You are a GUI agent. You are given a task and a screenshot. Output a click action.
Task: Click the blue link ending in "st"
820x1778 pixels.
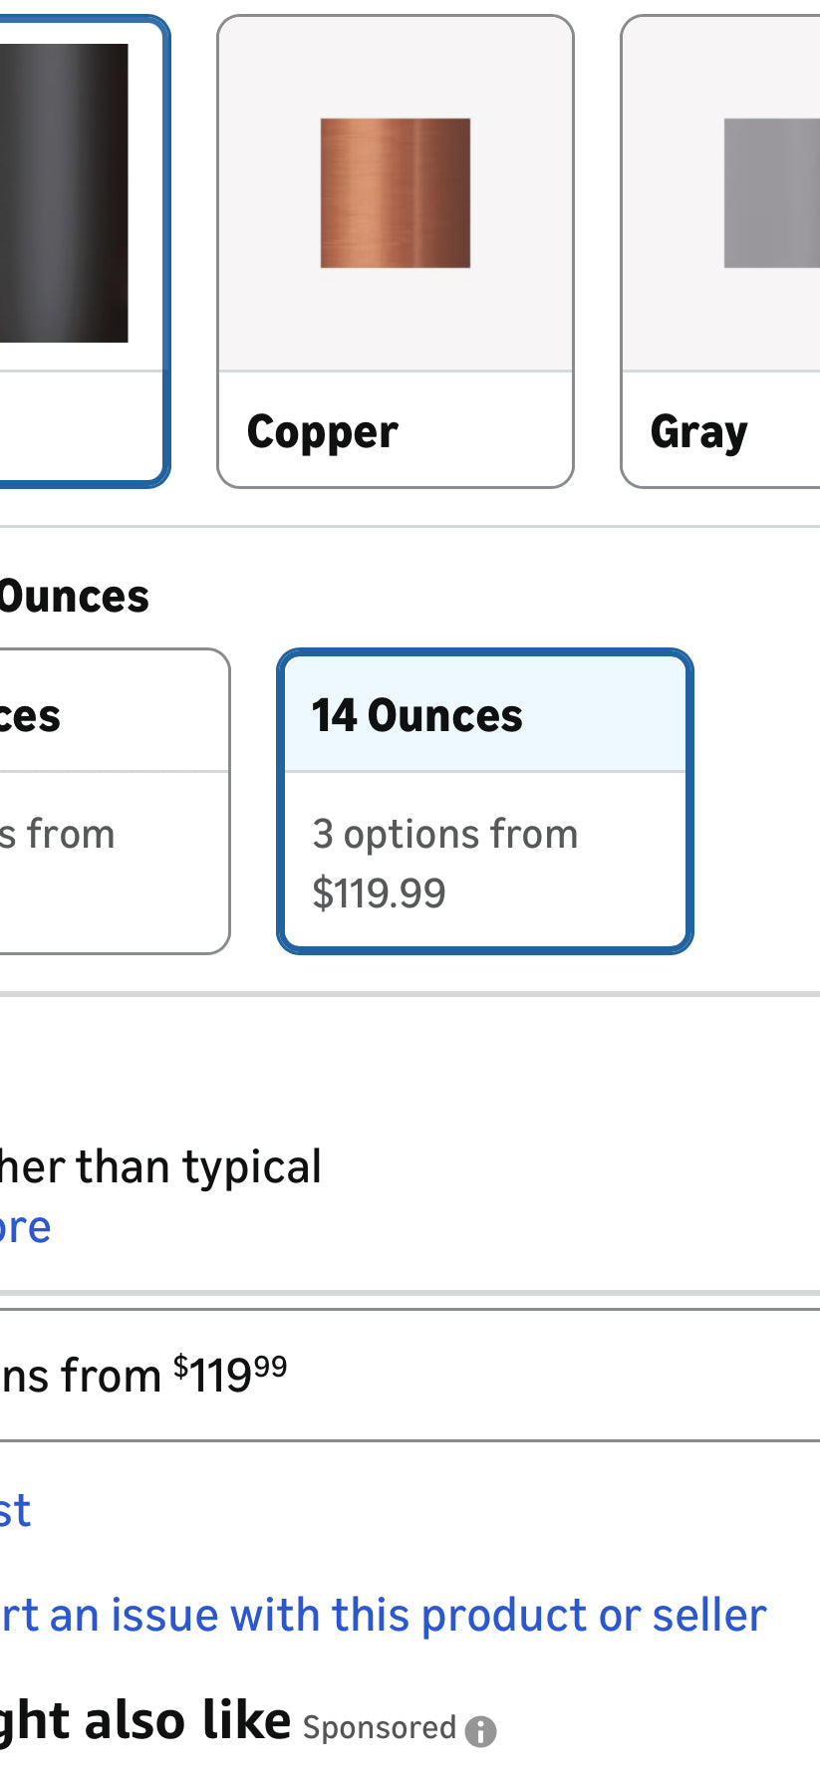[15, 1510]
